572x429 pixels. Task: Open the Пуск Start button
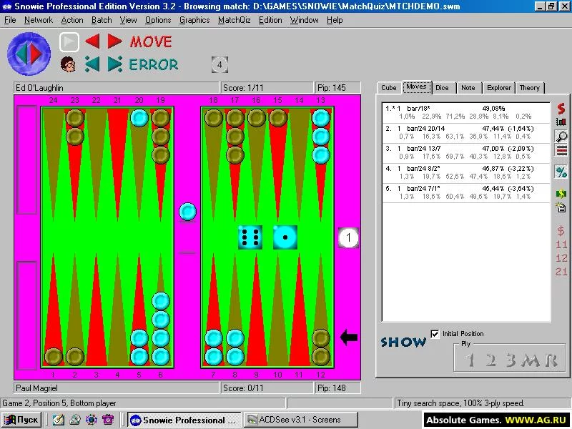21,420
